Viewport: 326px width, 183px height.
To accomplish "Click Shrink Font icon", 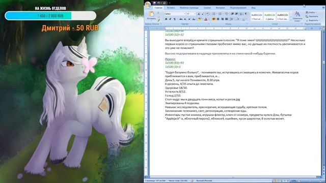I will click(x=203, y=14).
